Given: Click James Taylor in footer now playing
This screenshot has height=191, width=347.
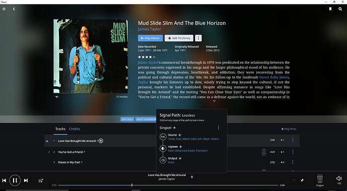Looking at the screenshot, I should click(x=166, y=179).
